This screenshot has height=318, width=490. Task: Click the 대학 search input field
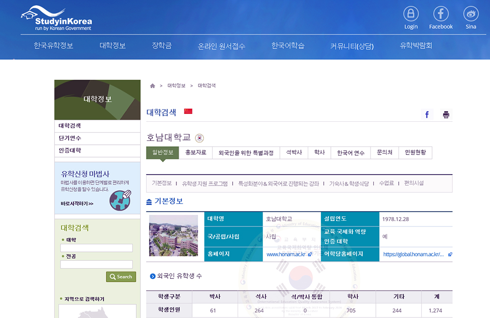[97, 248]
